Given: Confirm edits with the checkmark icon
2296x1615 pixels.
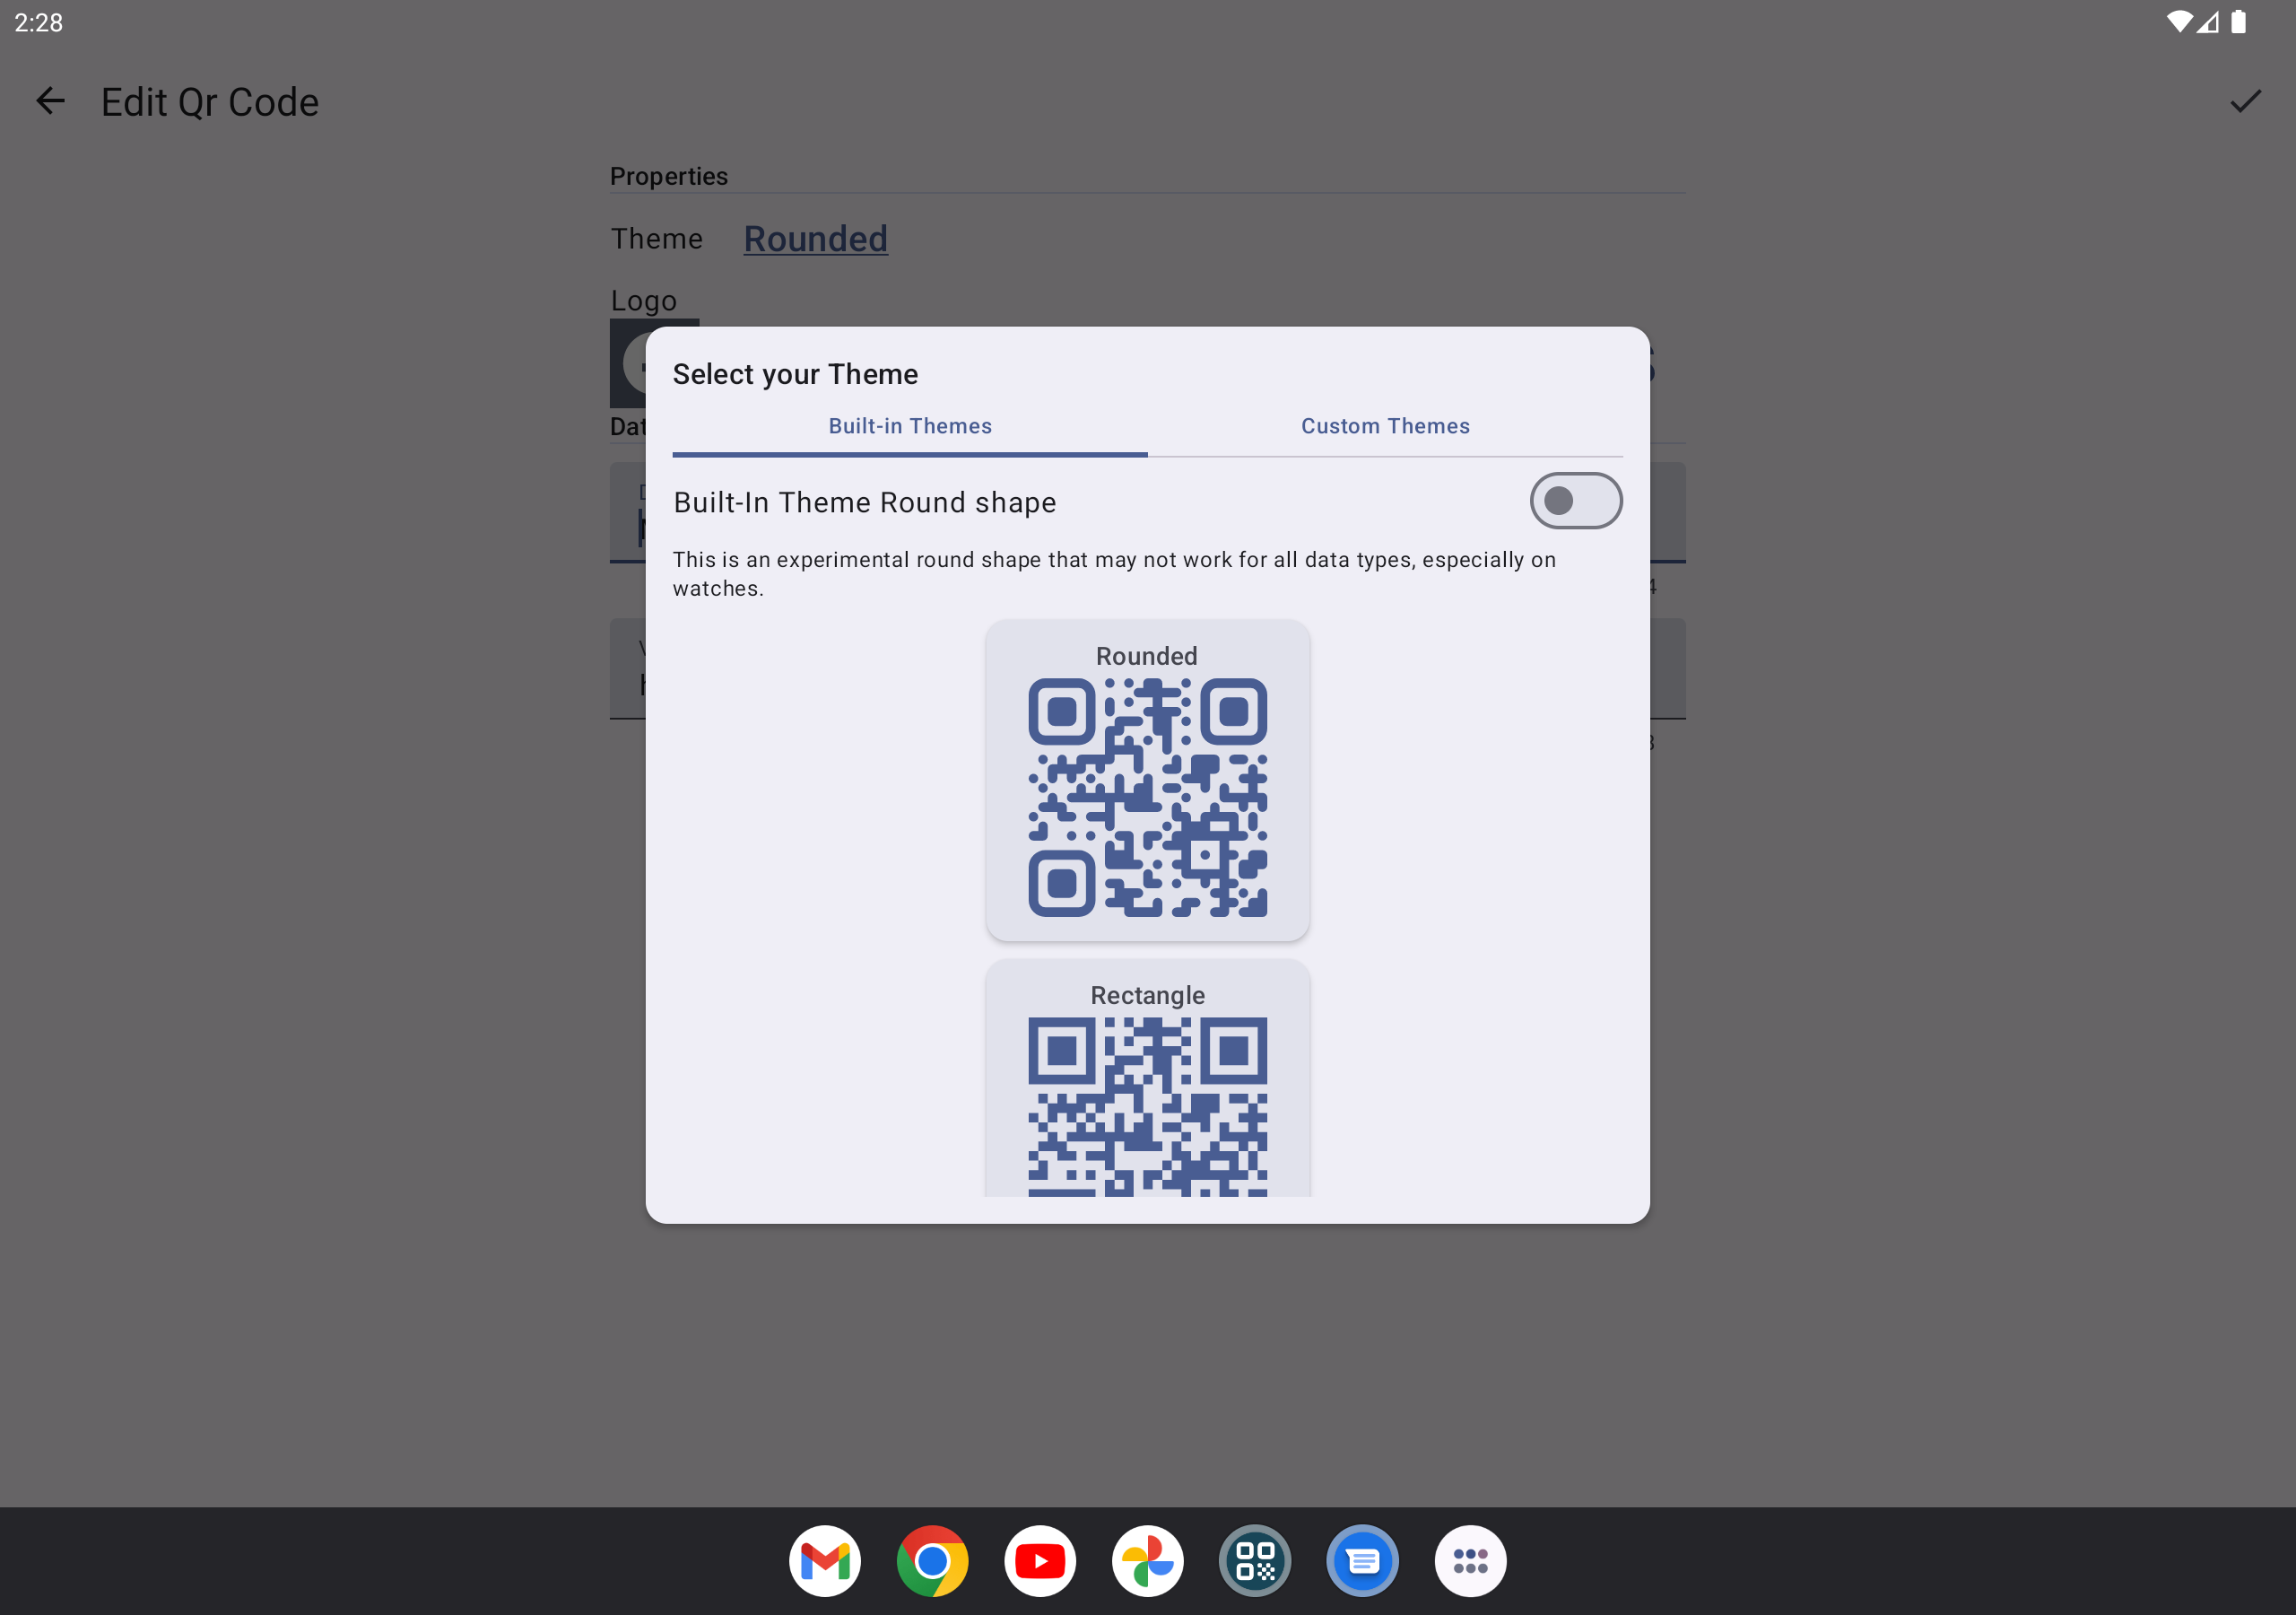Looking at the screenshot, I should tap(2245, 101).
